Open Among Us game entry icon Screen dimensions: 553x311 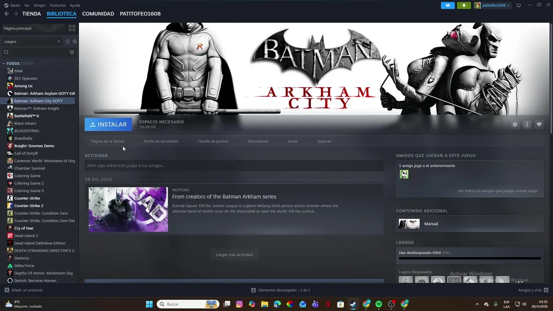coord(10,86)
